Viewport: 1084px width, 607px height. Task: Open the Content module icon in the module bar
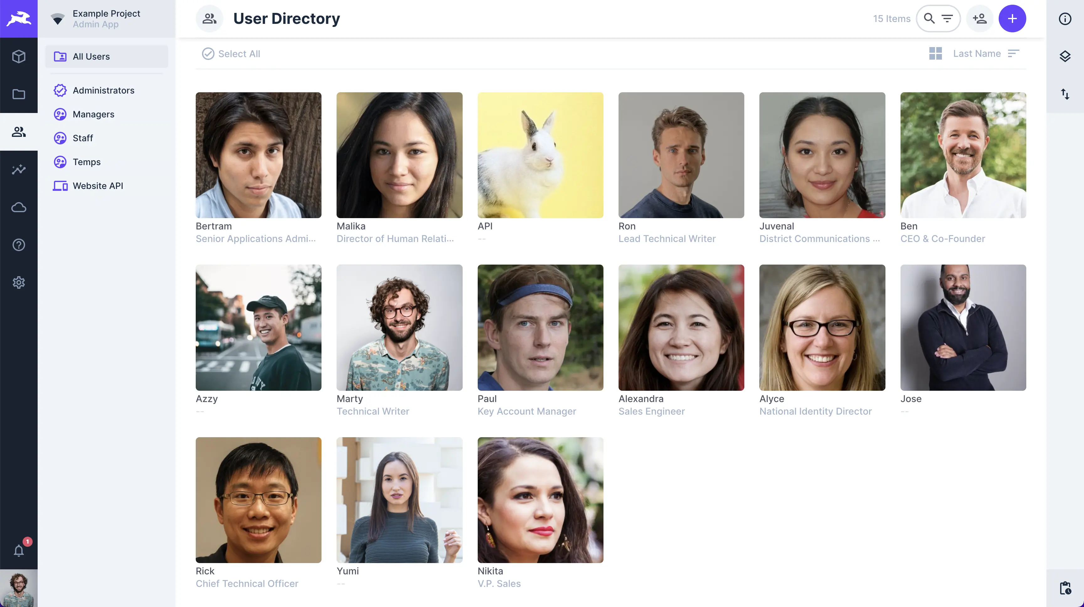(19, 56)
